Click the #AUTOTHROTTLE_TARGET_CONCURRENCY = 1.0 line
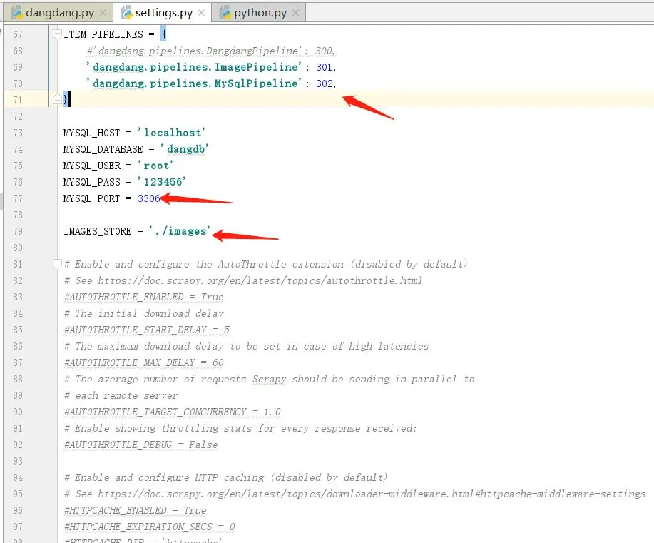654x543 pixels. pos(173,412)
